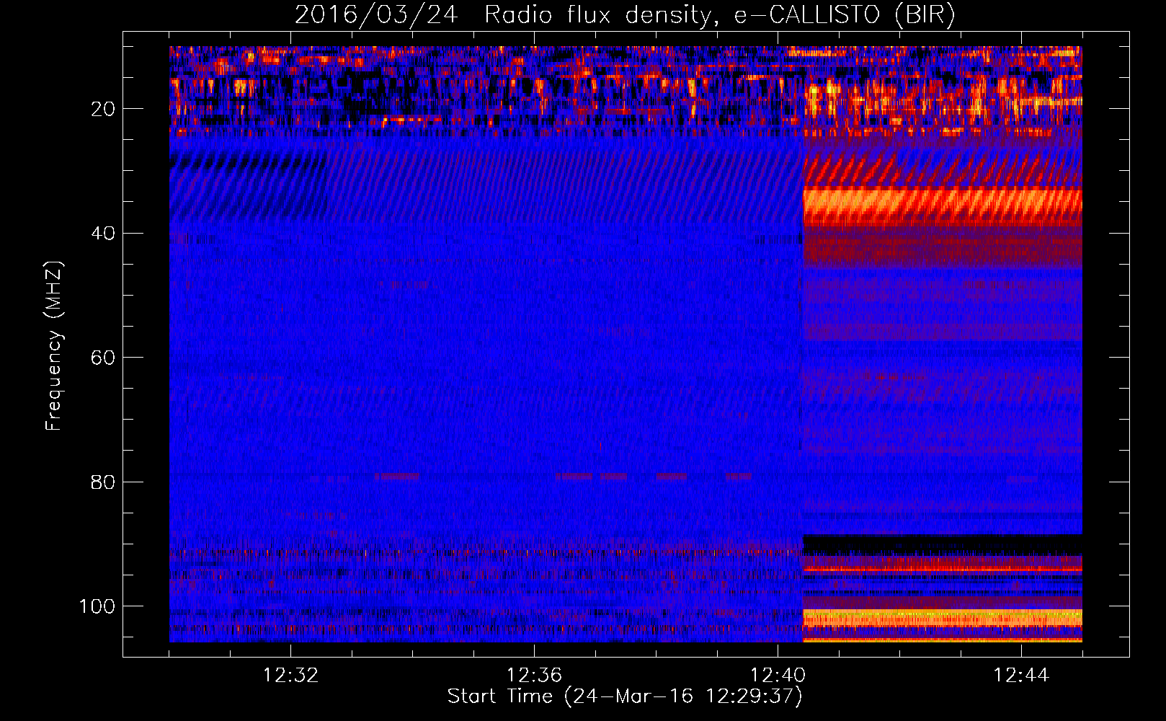Click the black band near 90 MHz after 12:40

tap(943, 544)
